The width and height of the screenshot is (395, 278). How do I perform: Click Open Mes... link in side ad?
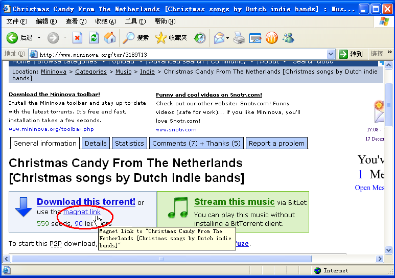pos(369,188)
